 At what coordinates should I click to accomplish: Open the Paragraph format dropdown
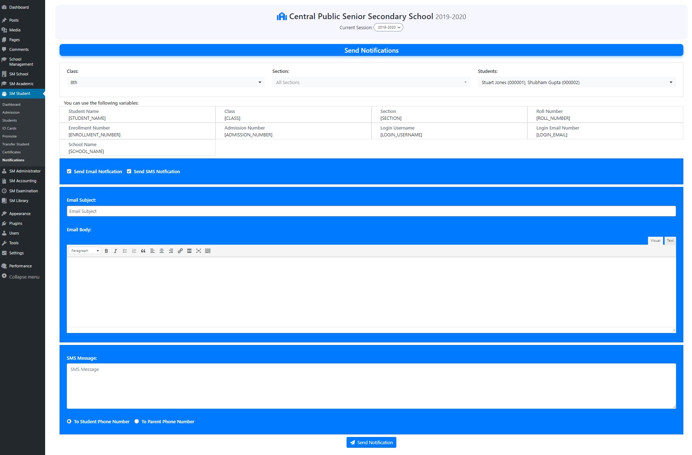tap(85, 251)
